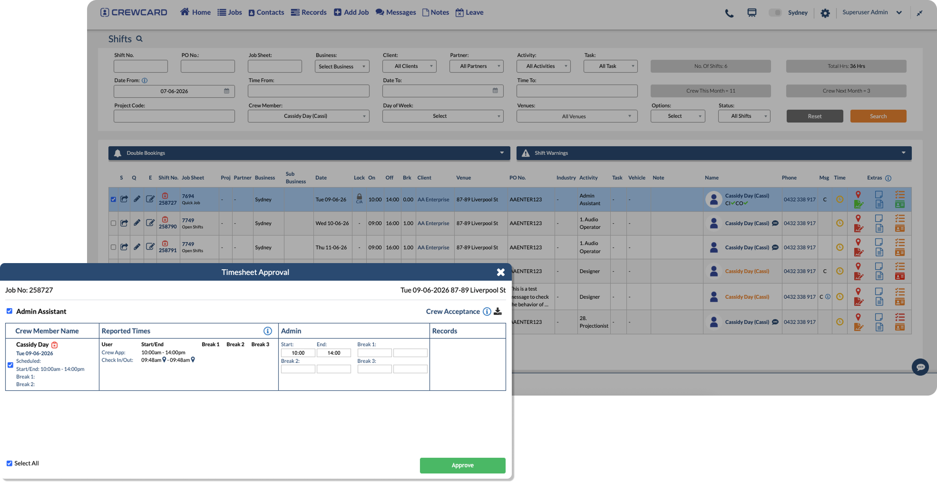This screenshot has height=482, width=937.
Task: Click the lock icon on the Tue 09-06-26 row
Action: click(360, 197)
